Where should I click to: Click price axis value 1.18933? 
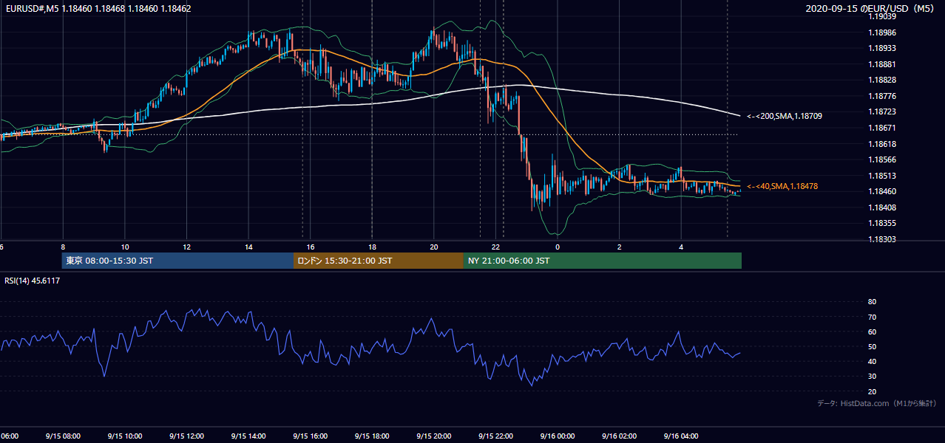pos(882,48)
